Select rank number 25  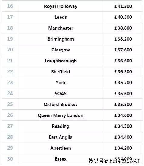coord(10,104)
